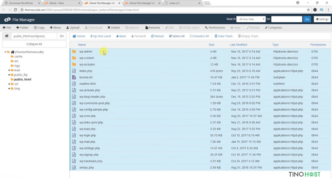This screenshot has height=178, width=332.
Task: Click the search text field
Action: [x=286, y=19]
